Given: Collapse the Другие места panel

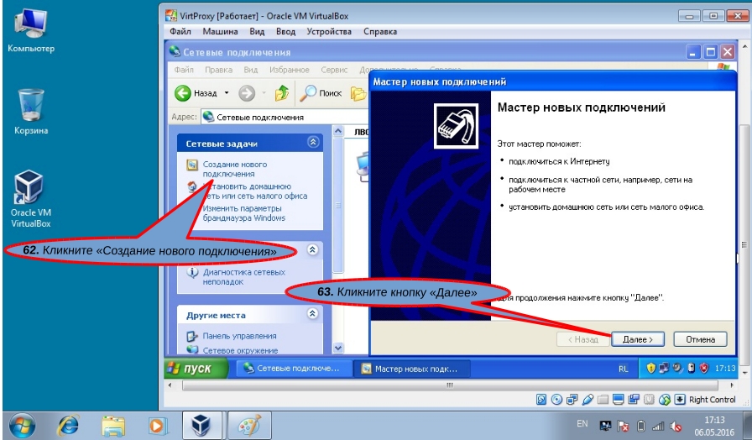Looking at the screenshot, I should (313, 314).
